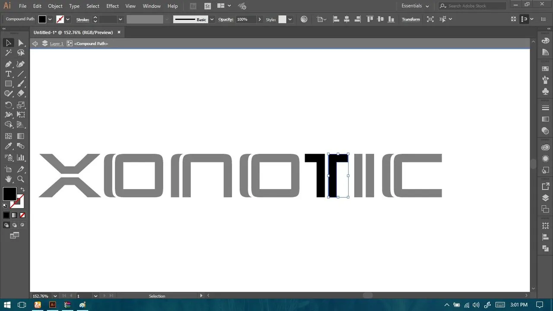Select the Direct Selection tool

(21, 43)
